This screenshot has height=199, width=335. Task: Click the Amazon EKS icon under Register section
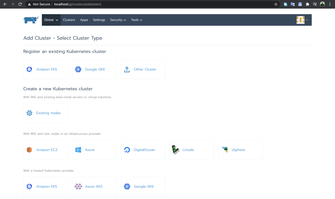(x=29, y=69)
